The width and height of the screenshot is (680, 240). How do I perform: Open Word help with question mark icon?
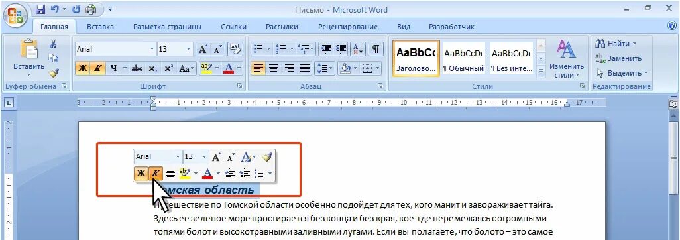[x=672, y=26]
